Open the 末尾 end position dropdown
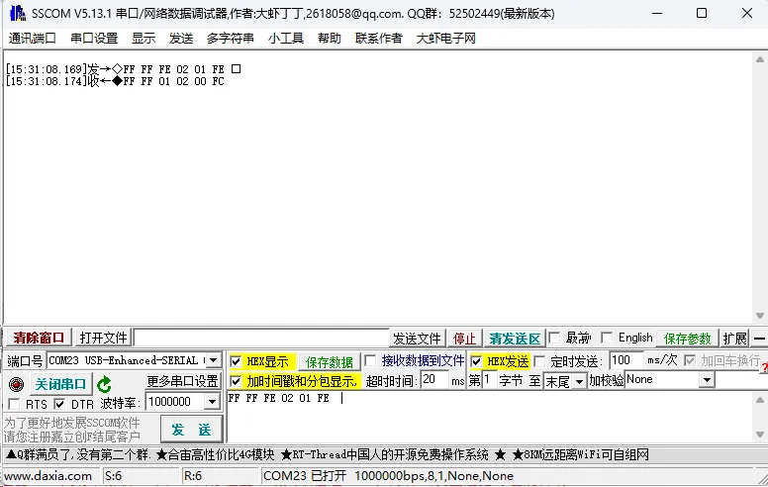 coord(579,381)
